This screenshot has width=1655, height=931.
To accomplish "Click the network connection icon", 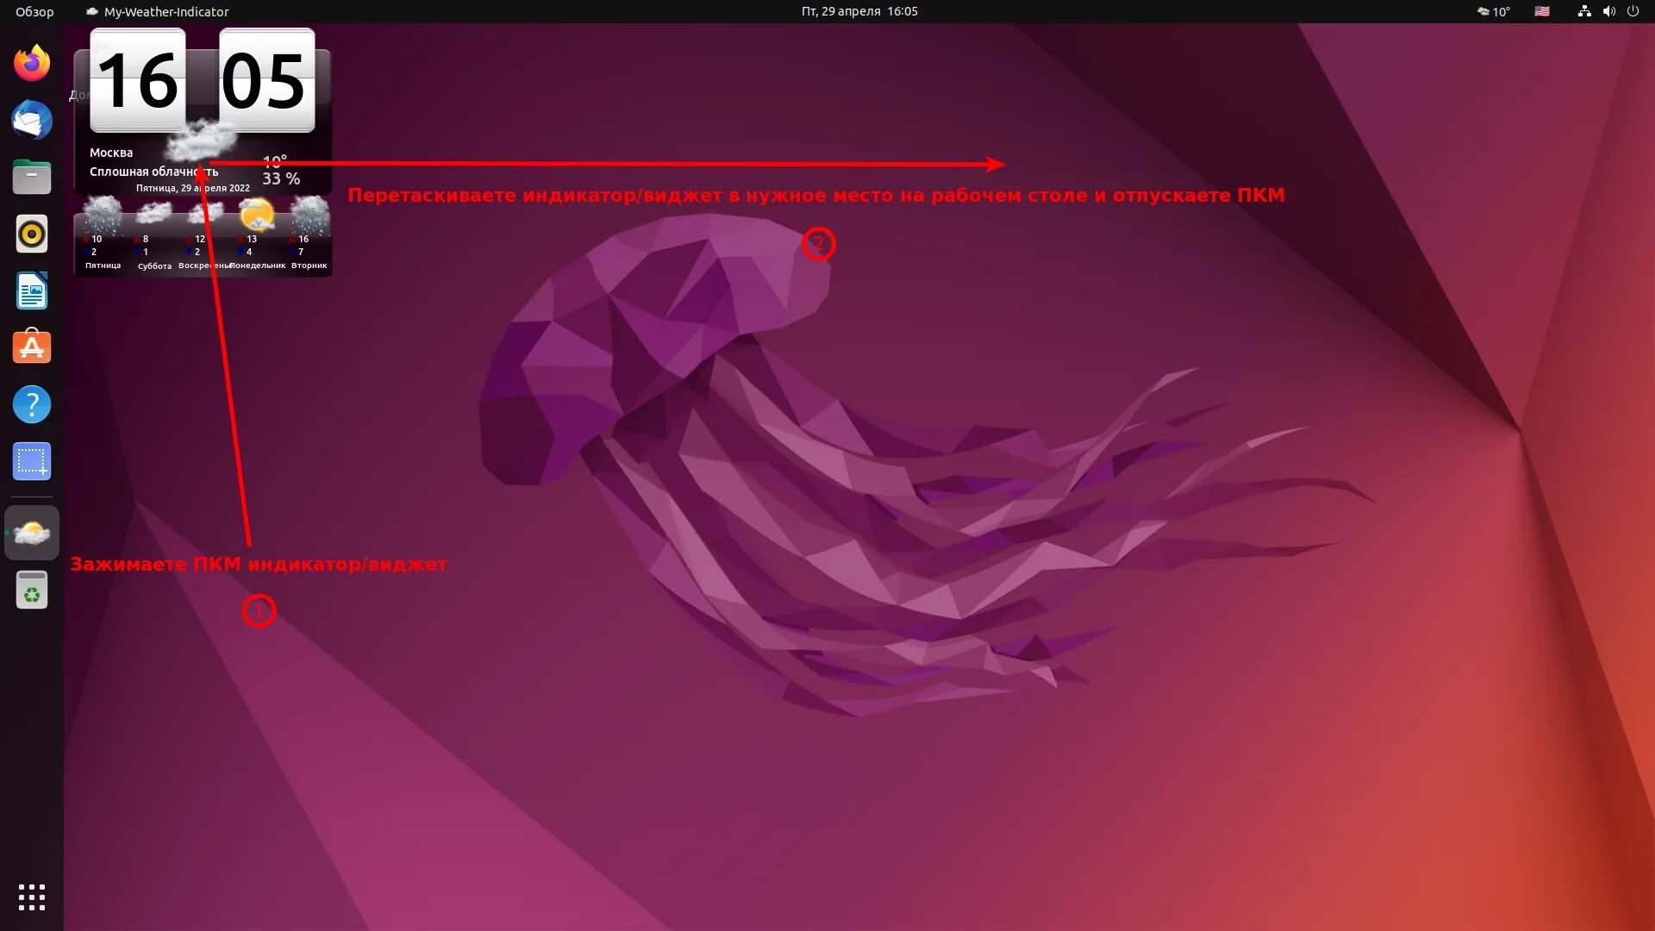I will click(1584, 11).
